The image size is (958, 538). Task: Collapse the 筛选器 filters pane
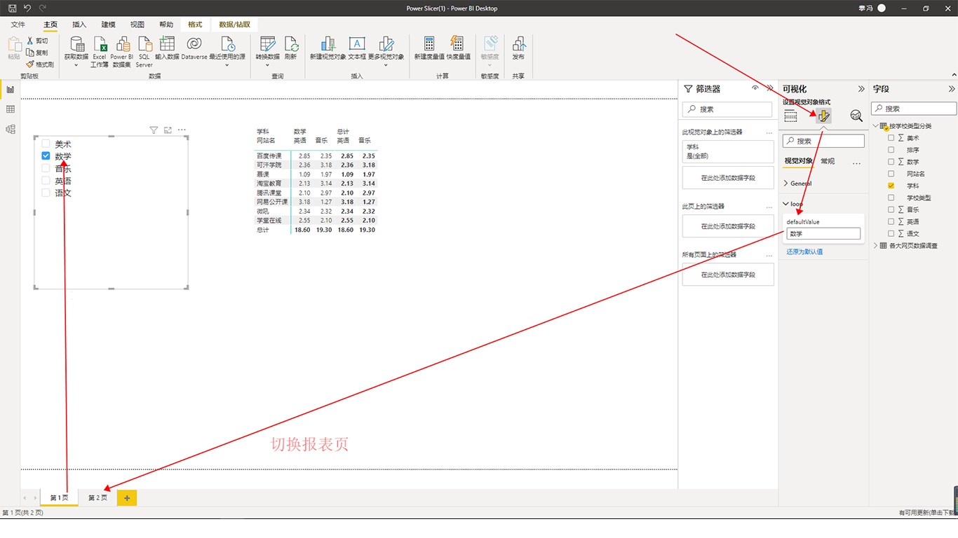coord(769,88)
